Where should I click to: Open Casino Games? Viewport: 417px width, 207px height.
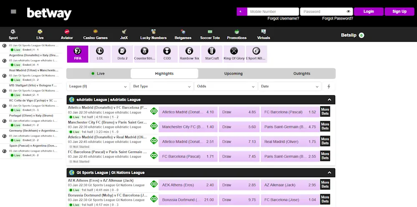tap(95, 35)
